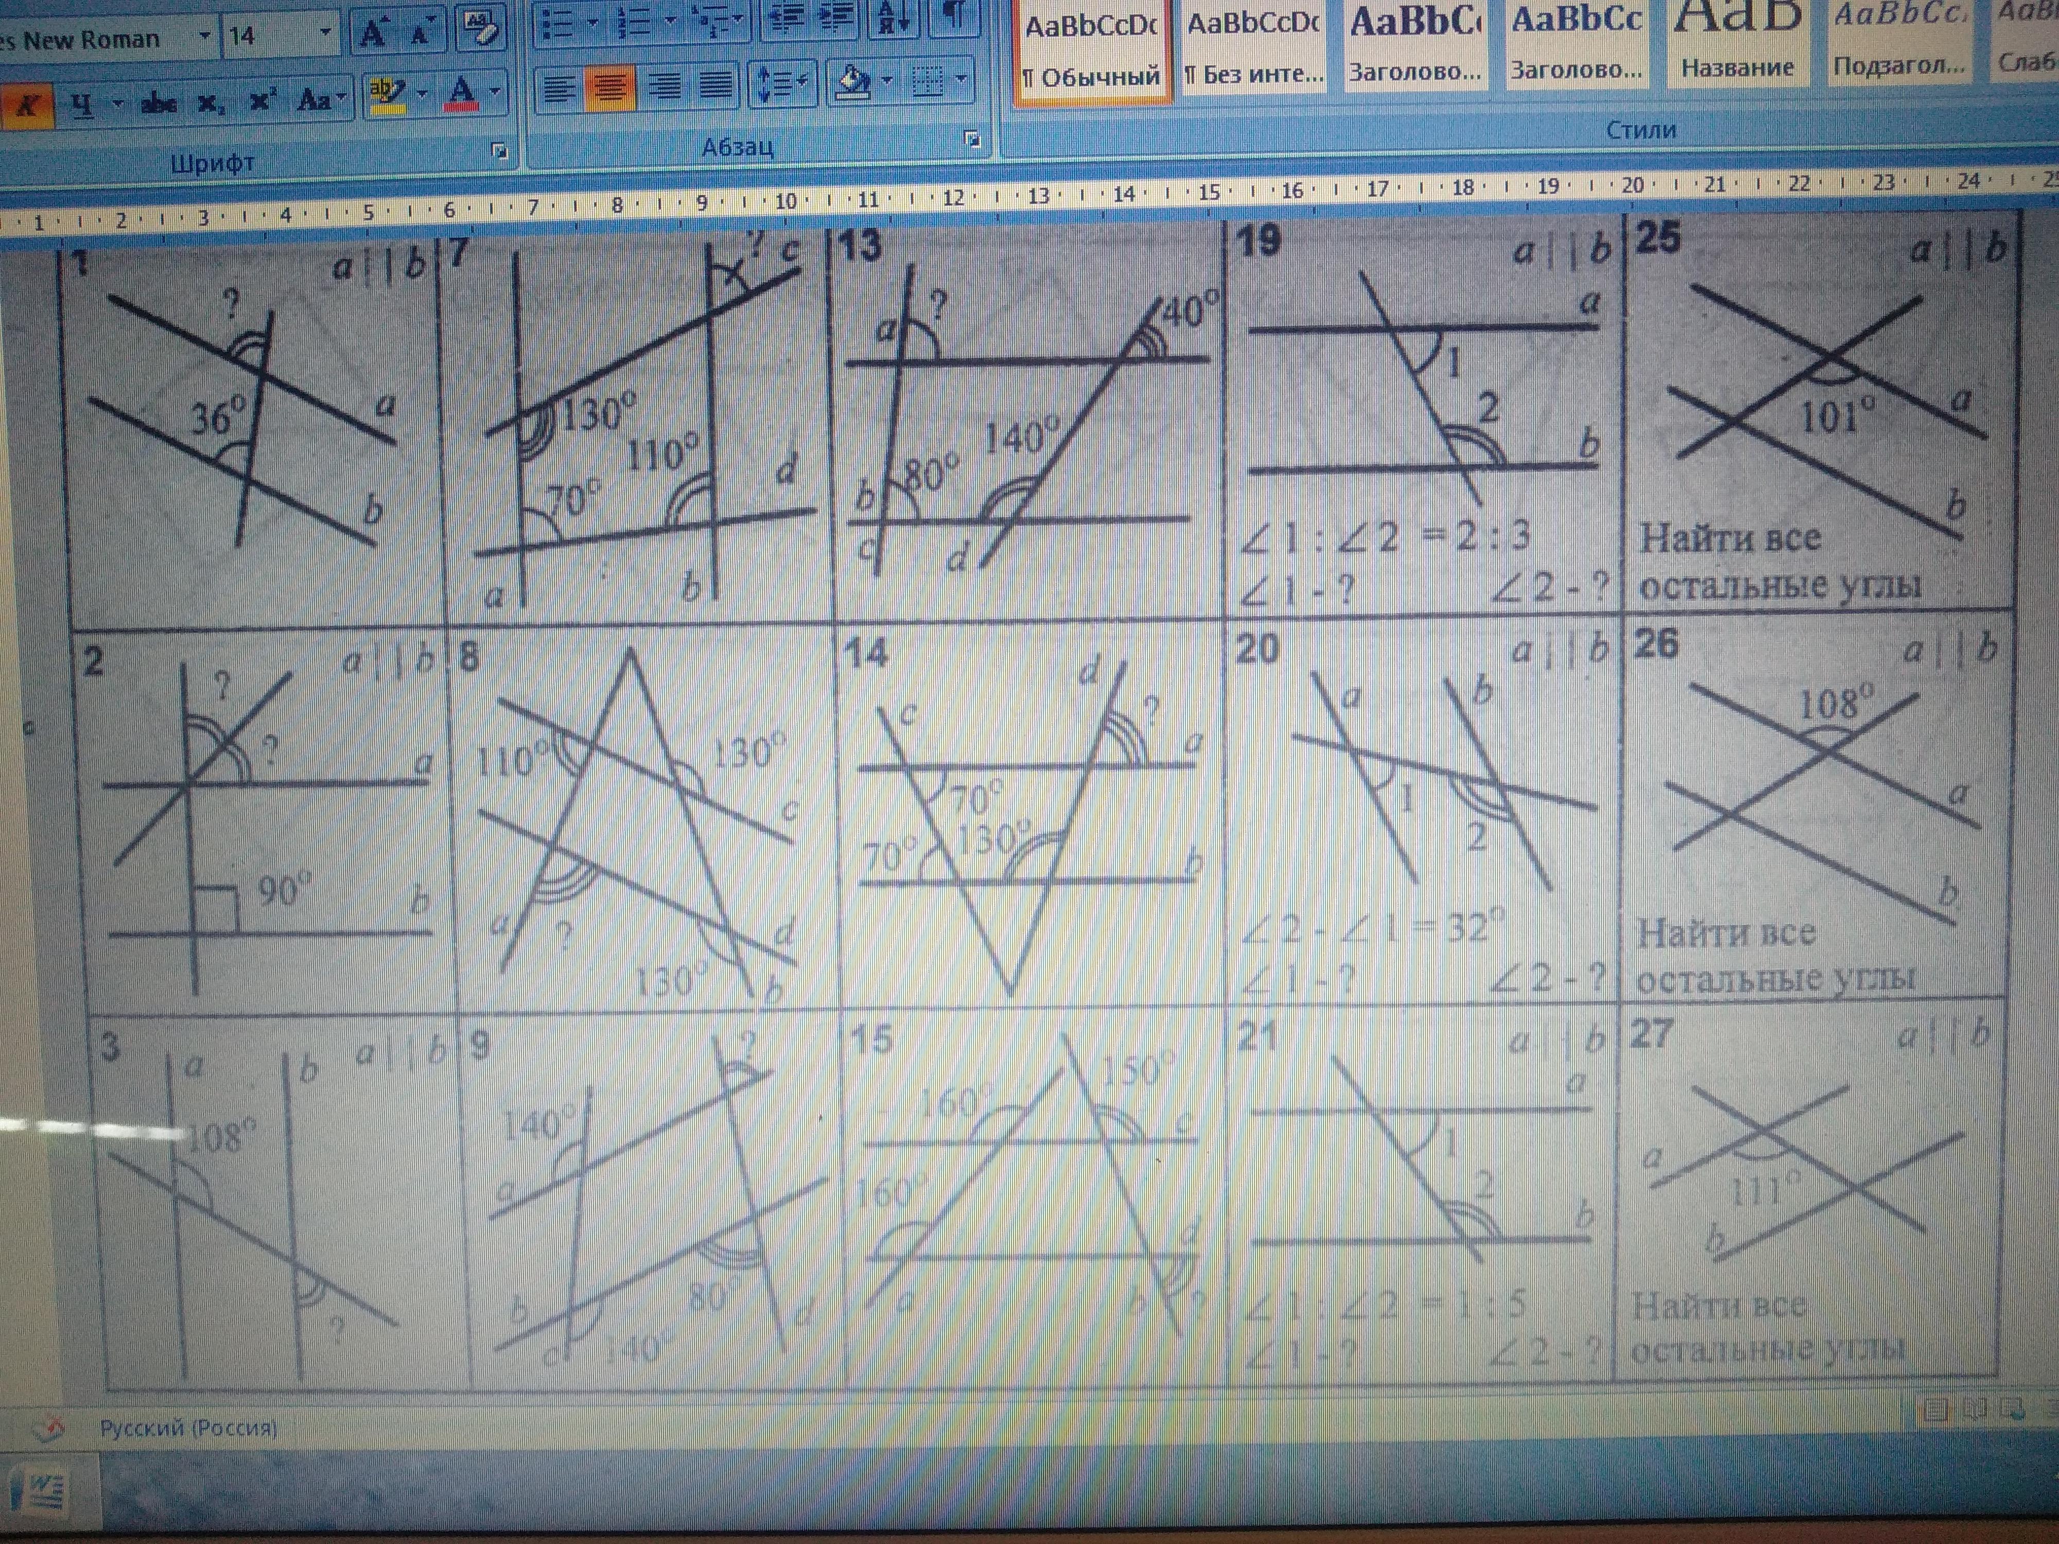Open the Font dialog launcher

[x=500, y=150]
